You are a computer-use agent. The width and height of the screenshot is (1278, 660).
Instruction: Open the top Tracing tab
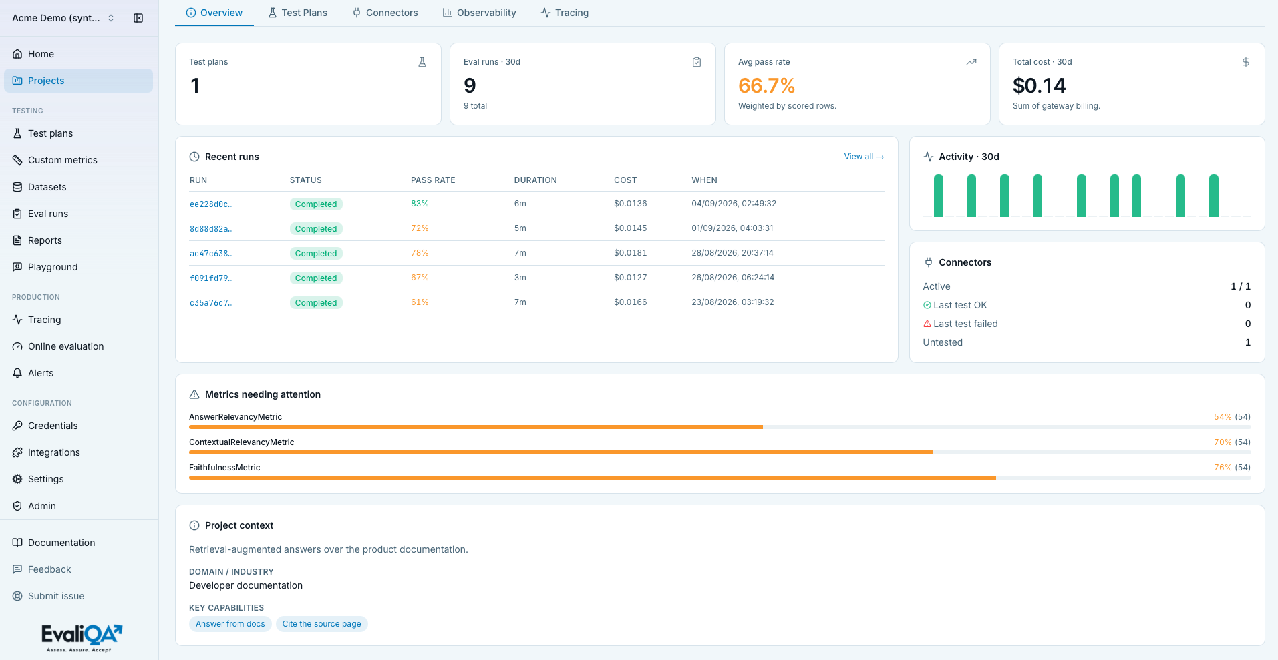pyautogui.click(x=565, y=13)
